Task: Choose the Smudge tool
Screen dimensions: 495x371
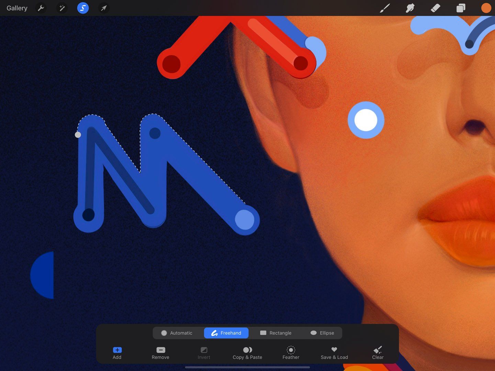Action: [410, 8]
